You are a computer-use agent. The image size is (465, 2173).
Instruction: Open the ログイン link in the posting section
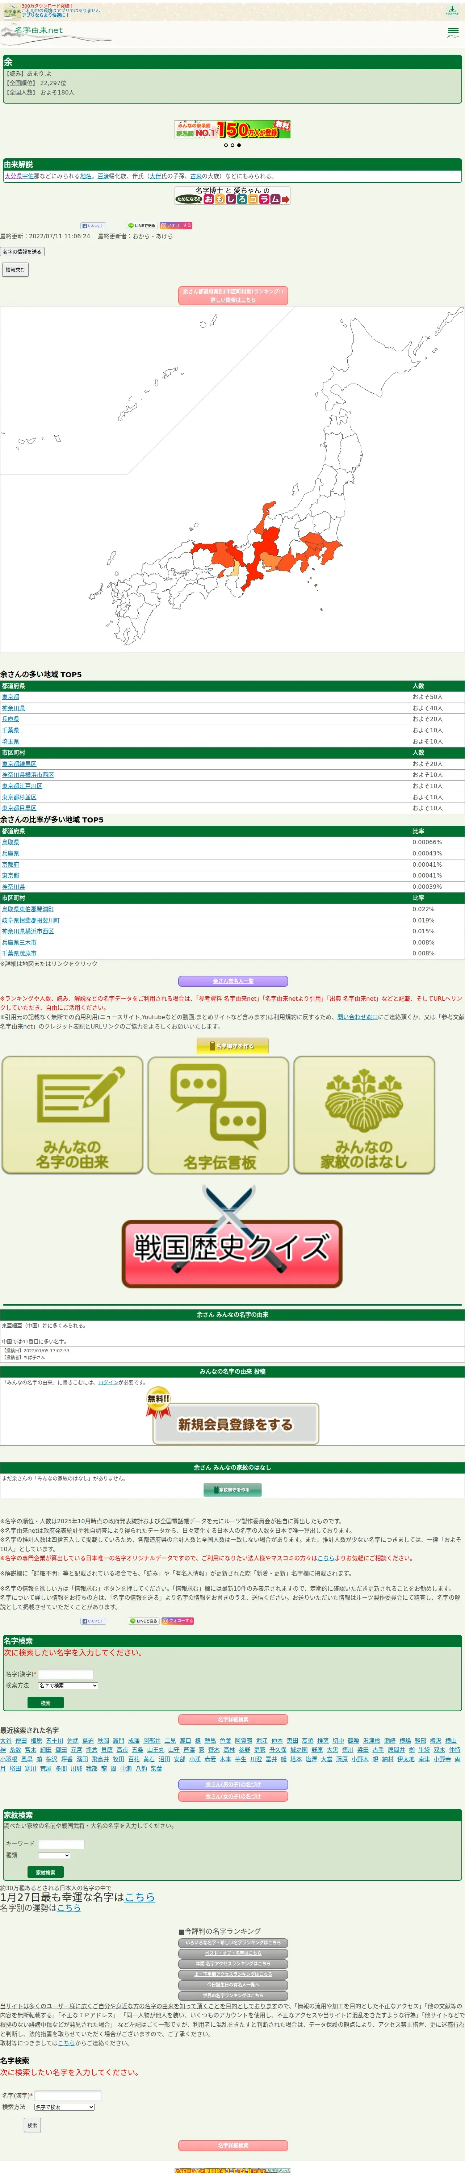108,1383
